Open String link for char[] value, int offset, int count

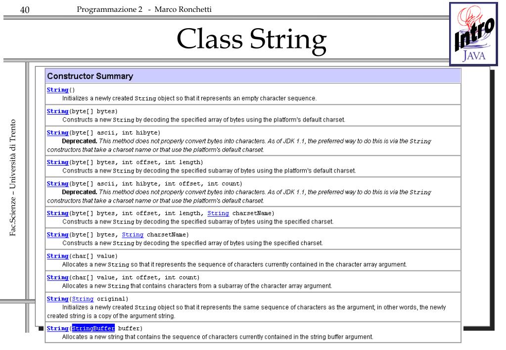click(57, 277)
